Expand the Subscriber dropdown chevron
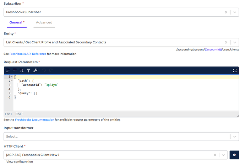 coord(235,12)
